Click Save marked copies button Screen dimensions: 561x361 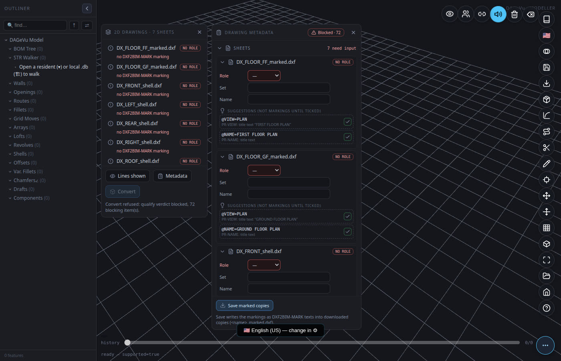click(244, 306)
